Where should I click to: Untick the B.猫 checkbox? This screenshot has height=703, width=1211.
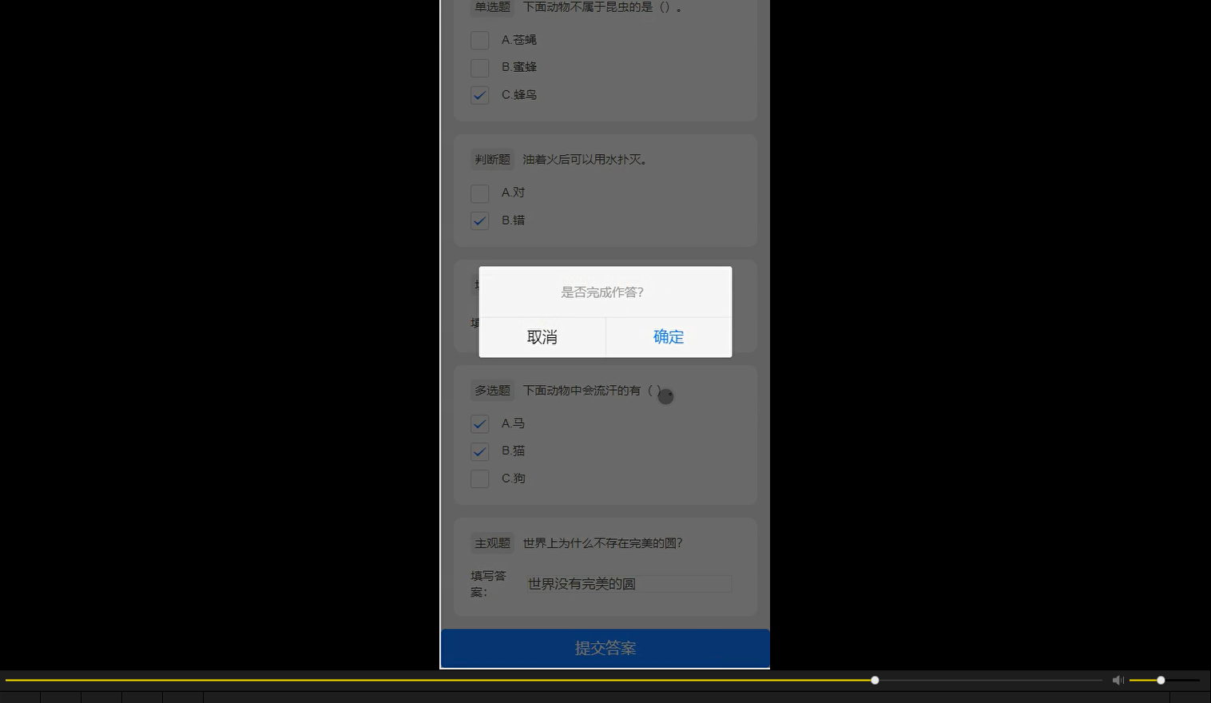479,451
